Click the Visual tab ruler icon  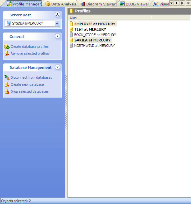[156, 4]
